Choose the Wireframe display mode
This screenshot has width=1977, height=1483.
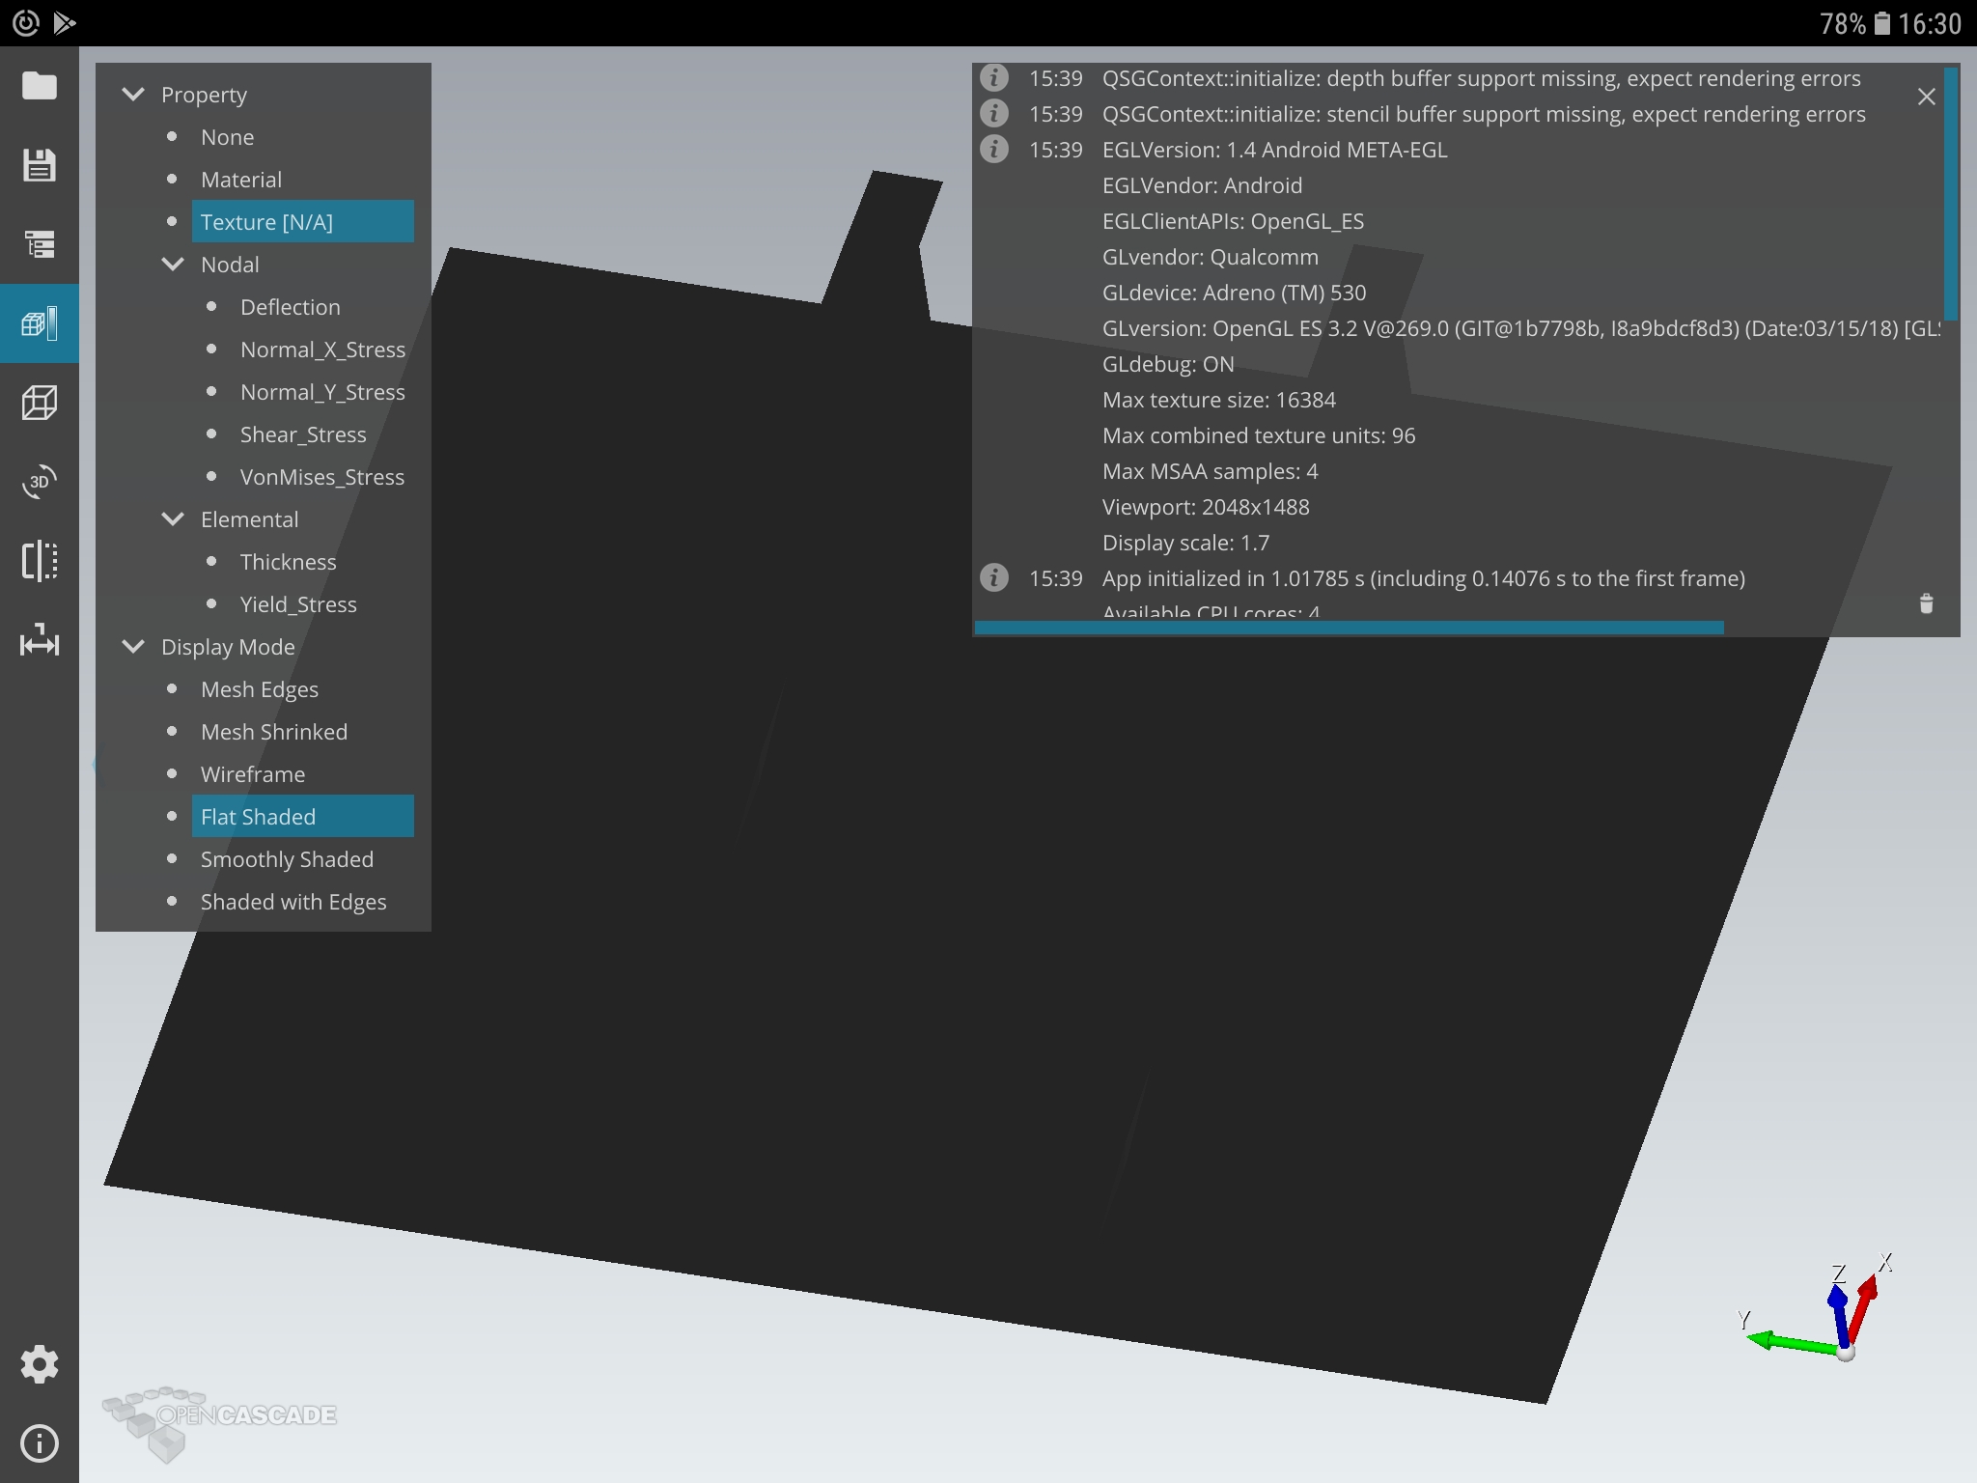[253, 774]
